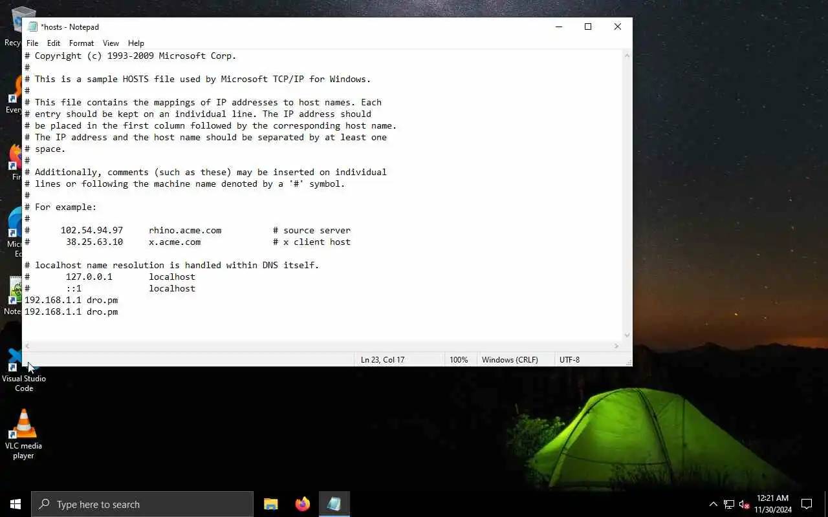The image size is (828, 517).
Task: Open the network status tray icon
Action: point(729,504)
